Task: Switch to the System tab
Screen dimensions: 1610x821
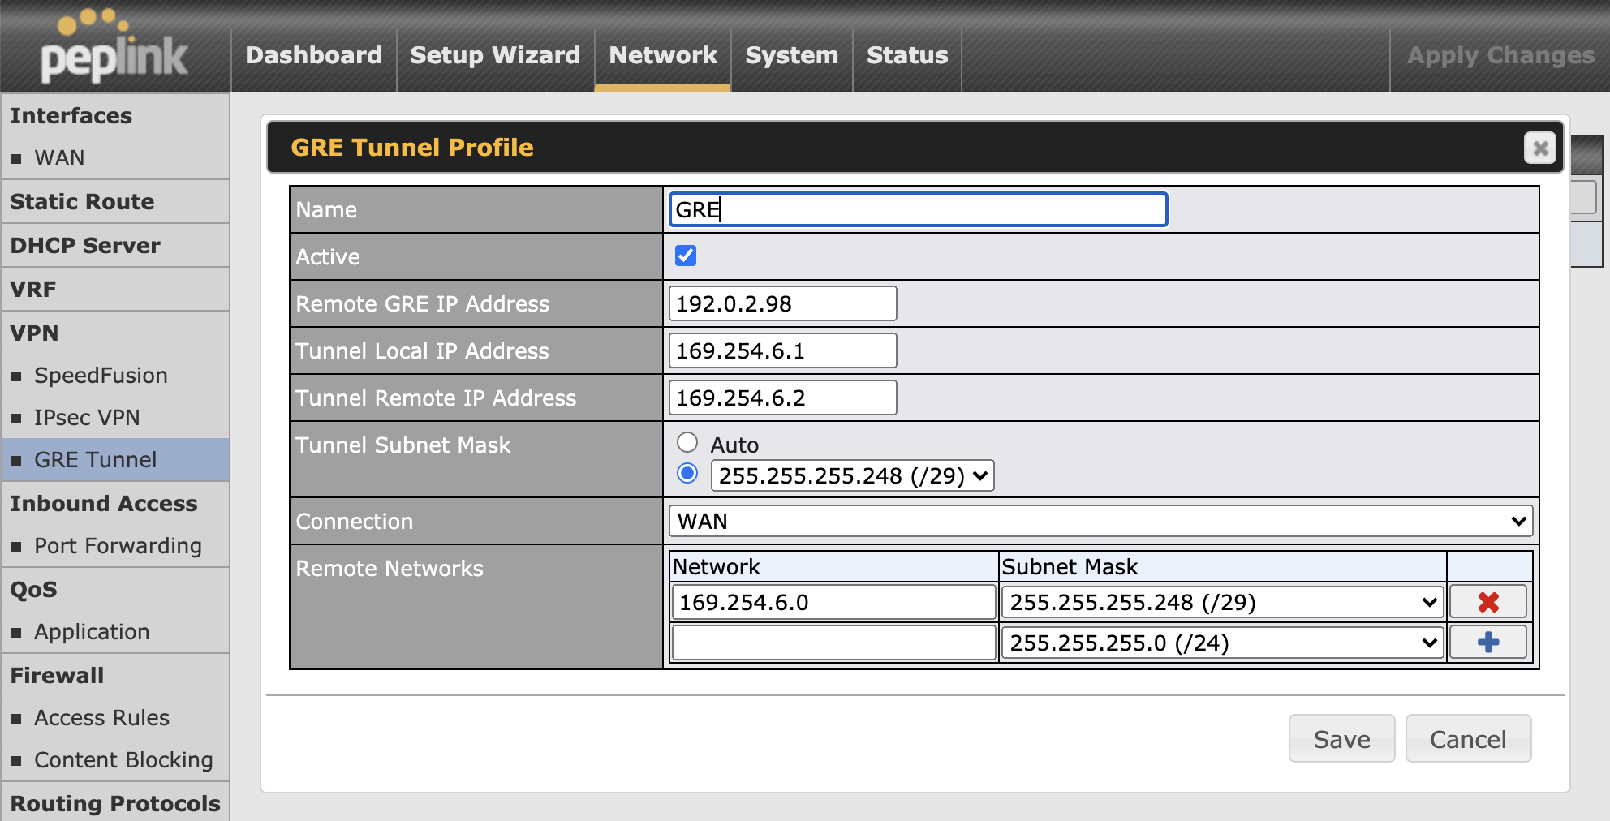Action: (x=791, y=55)
